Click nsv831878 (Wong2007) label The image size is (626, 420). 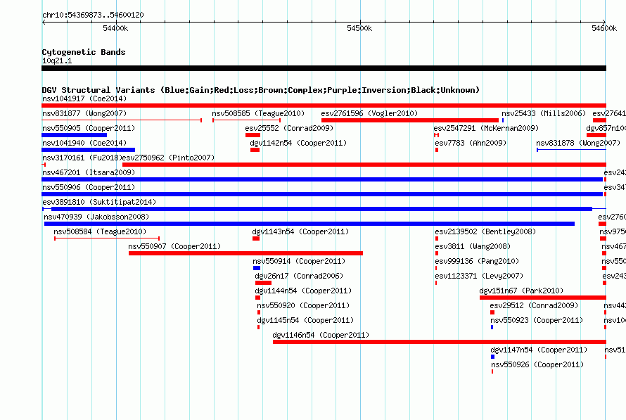578,143
